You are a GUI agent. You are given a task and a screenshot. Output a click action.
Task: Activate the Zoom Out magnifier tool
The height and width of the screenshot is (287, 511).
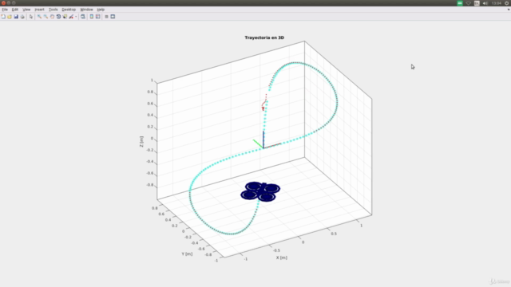click(x=46, y=17)
